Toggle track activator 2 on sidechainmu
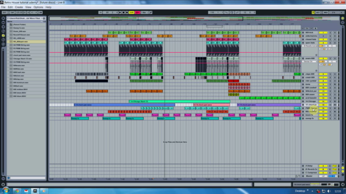Image resolution: width=346 pixels, height=194 pixels. click(323, 36)
